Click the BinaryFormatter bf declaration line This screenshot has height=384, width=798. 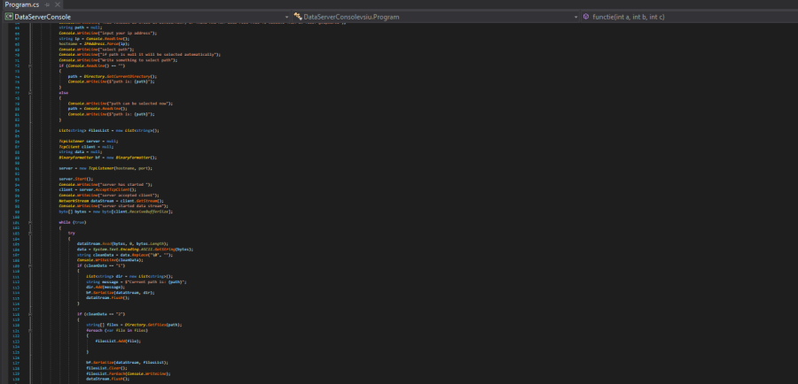tap(107, 157)
